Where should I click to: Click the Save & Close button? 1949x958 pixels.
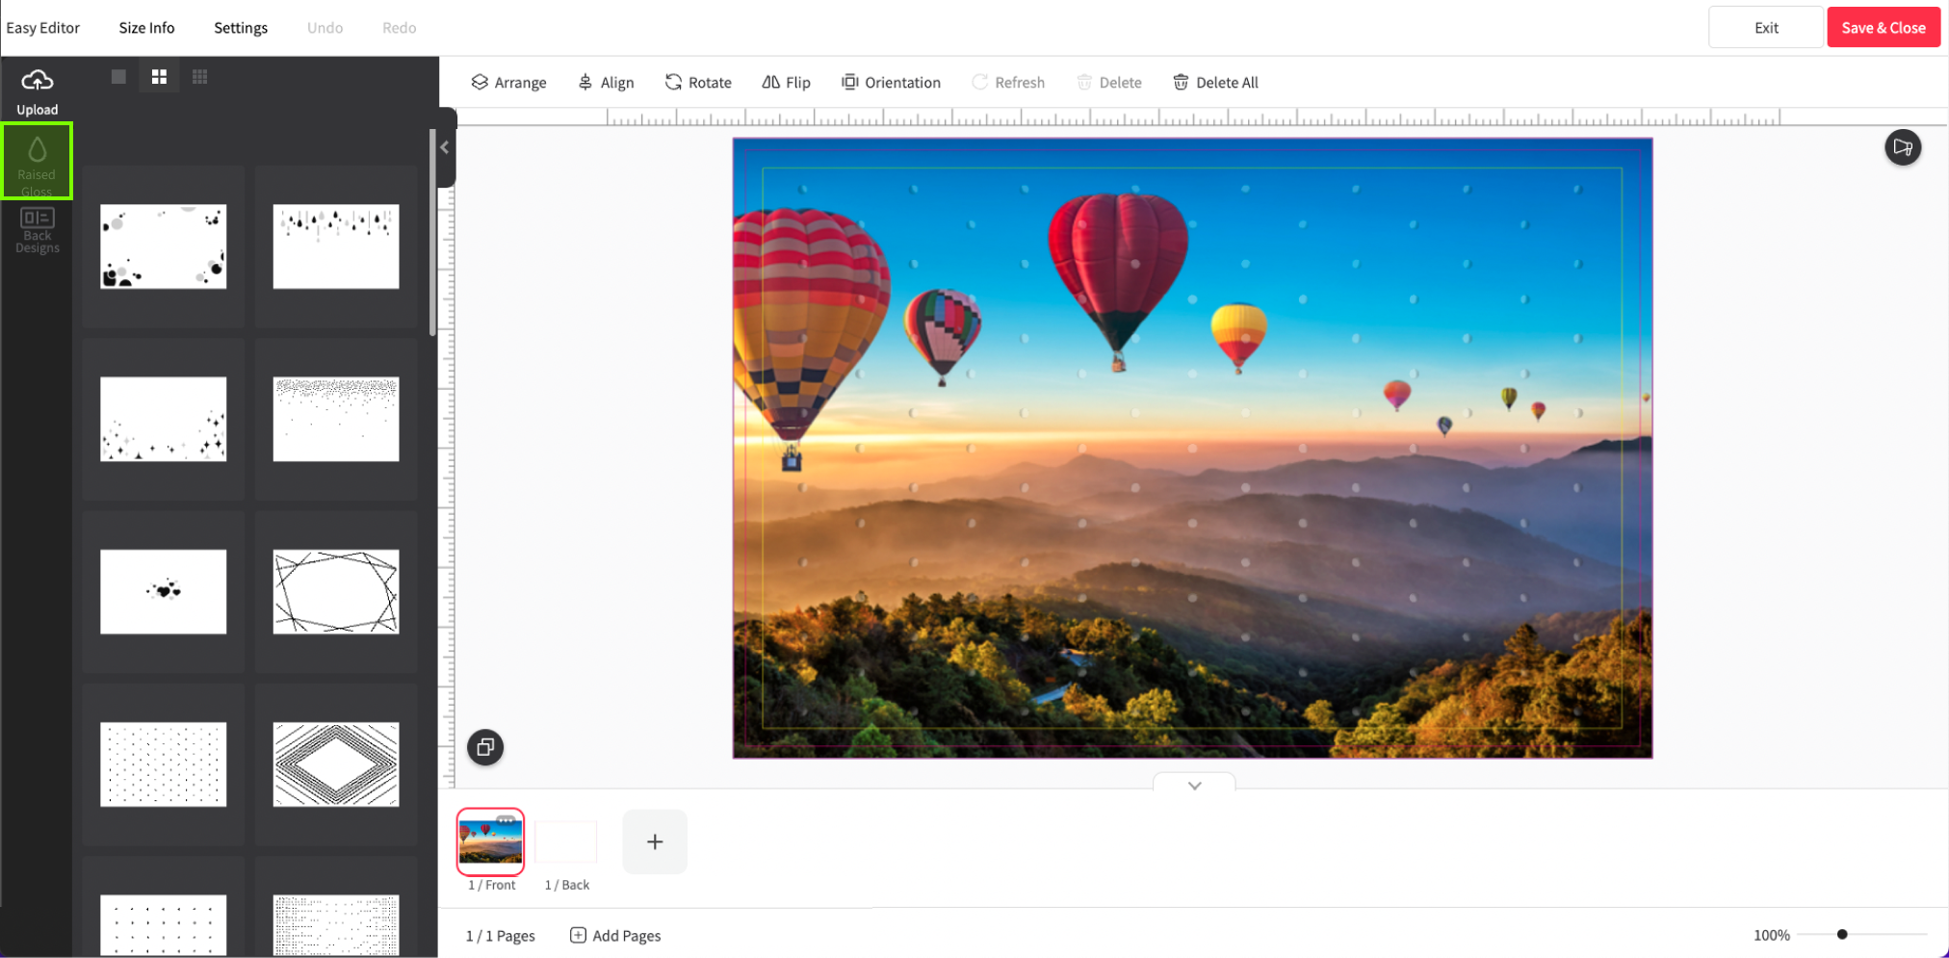tap(1884, 28)
